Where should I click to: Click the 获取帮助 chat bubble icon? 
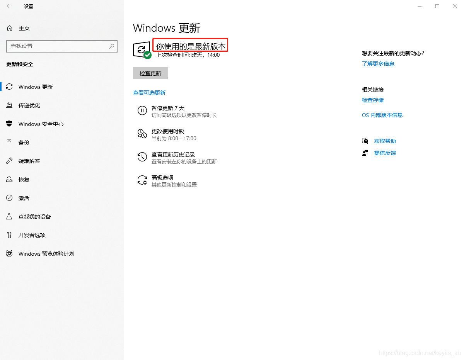(365, 141)
